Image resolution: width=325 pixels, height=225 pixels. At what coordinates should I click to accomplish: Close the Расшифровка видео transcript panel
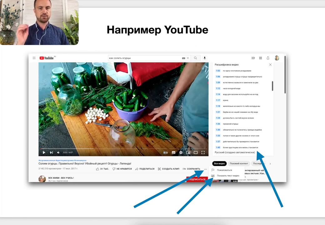click(270, 65)
